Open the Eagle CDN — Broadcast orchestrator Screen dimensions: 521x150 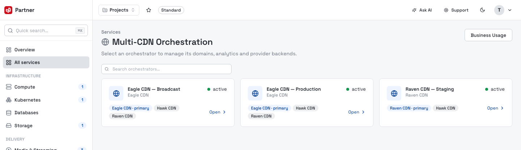(x=218, y=112)
